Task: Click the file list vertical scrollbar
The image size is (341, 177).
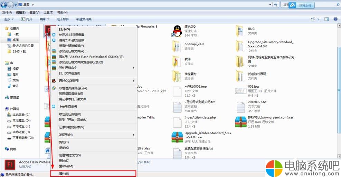Action: [339, 90]
